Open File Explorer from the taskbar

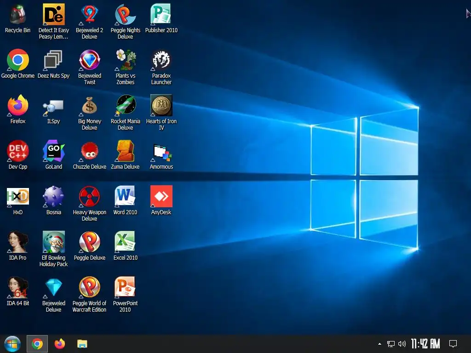[82, 344]
